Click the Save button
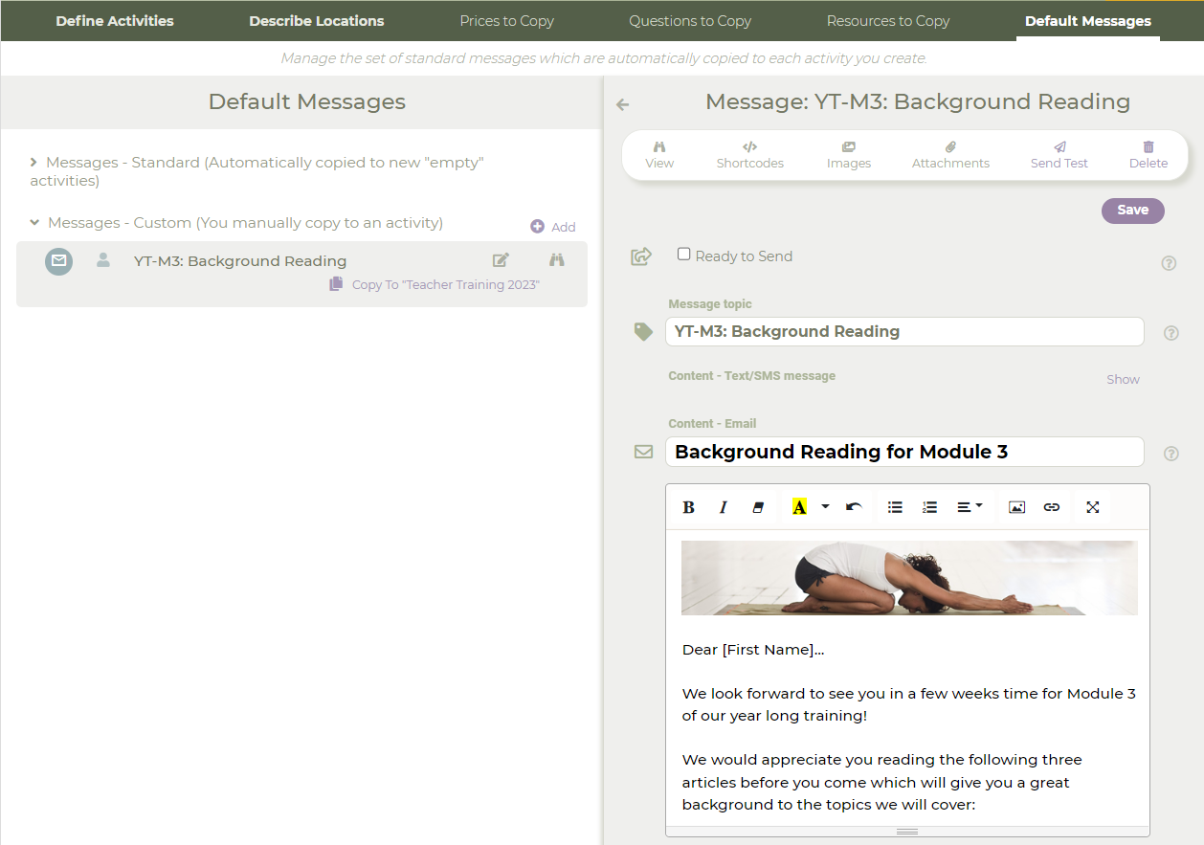Viewport: 1204px width, 845px height. pyautogui.click(x=1133, y=211)
